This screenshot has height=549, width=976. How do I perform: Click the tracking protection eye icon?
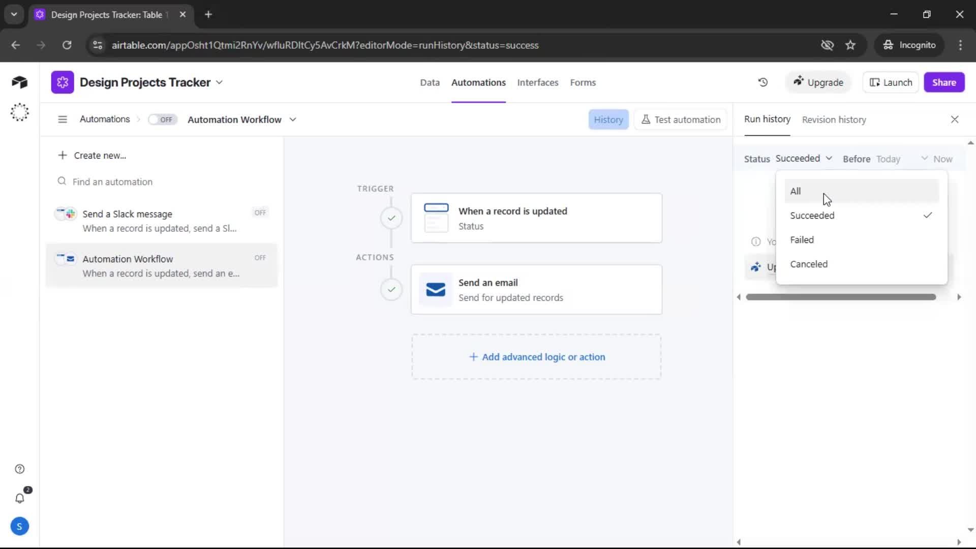827,45
